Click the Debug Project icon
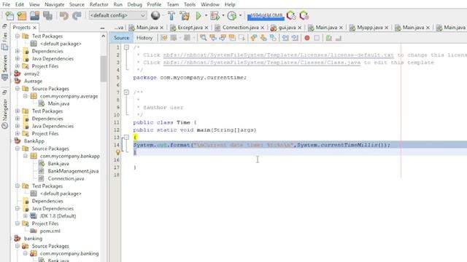Viewport: 467px width, 262px height. click(215, 15)
